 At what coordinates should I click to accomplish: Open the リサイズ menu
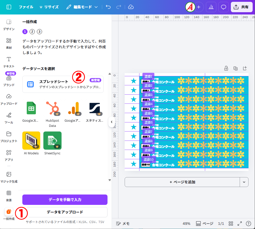pos(49,7)
